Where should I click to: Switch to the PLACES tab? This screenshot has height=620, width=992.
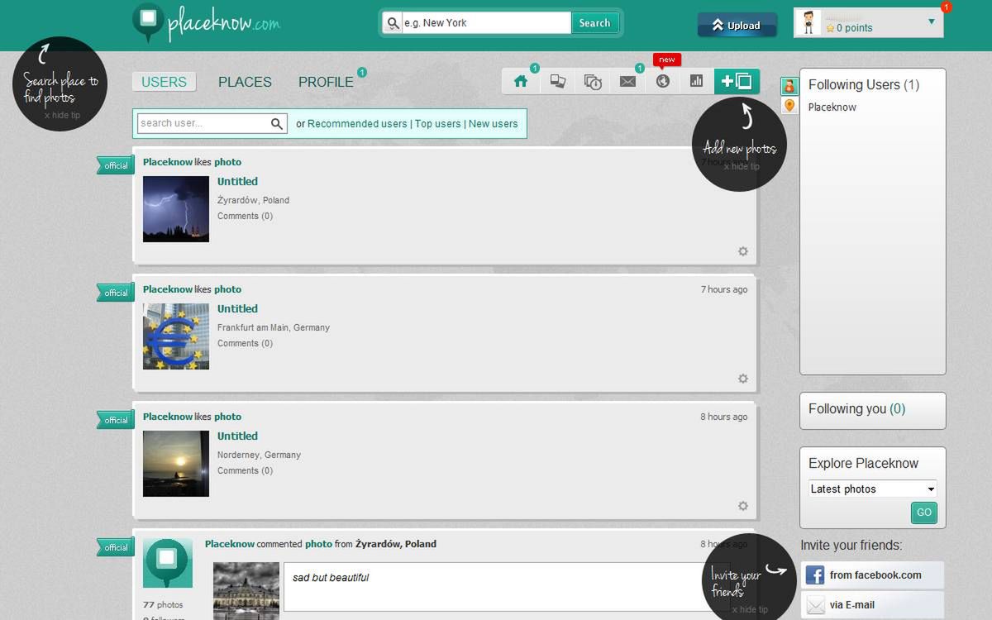[245, 82]
